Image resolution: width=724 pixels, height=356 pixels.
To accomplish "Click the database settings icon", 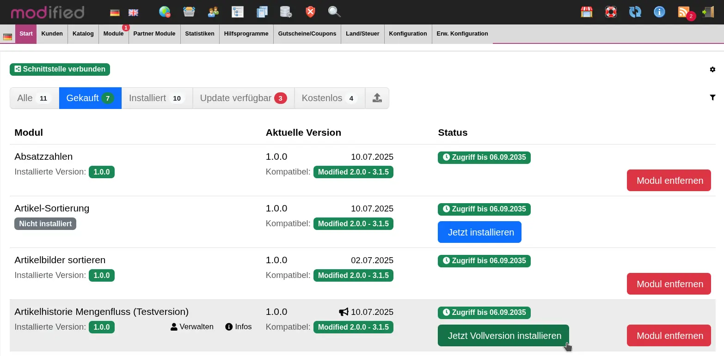I will coord(286,12).
